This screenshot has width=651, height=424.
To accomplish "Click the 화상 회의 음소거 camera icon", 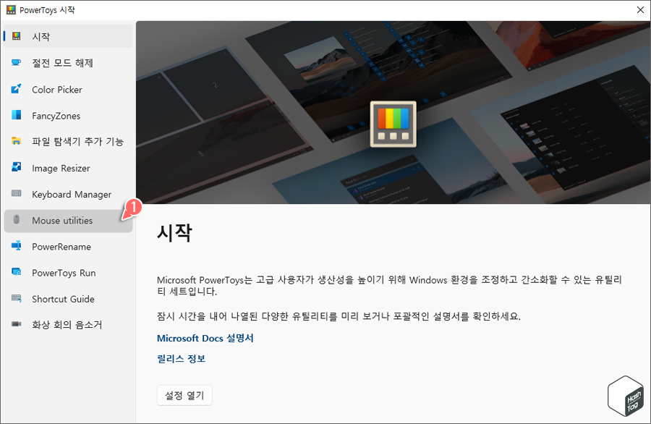I will click(x=16, y=324).
